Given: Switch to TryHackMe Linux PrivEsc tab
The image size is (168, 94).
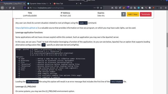Looking at the screenshot, I should click(13, 3).
